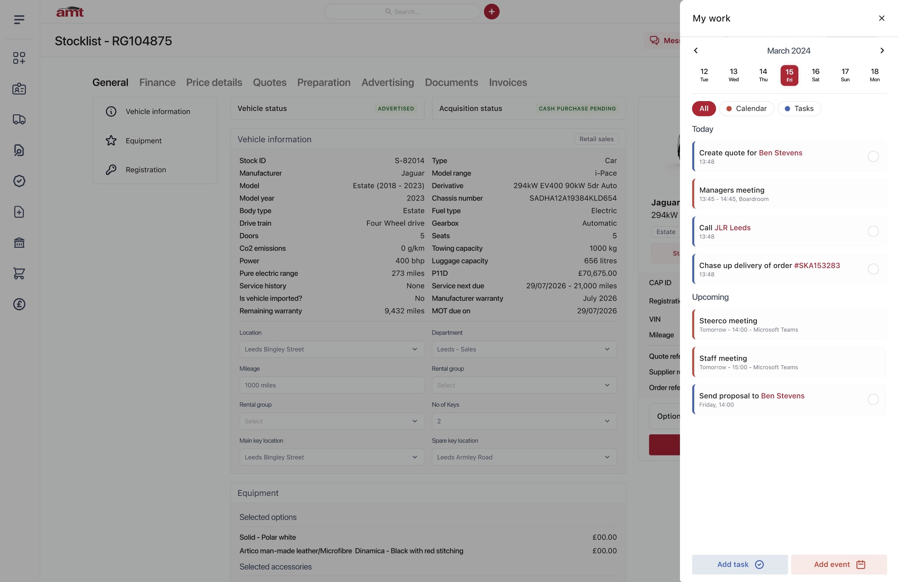This screenshot has width=898, height=582.
Task: Filter My work by Tasks
Action: 799,109
